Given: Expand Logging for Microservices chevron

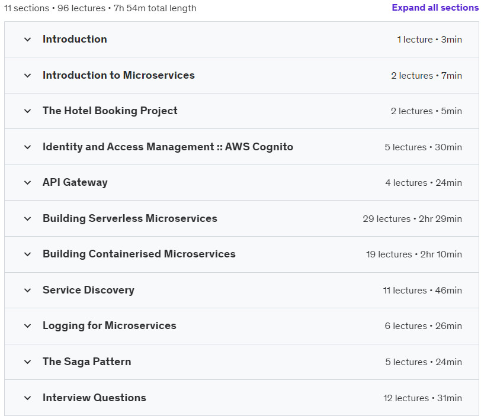Looking at the screenshot, I should (x=28, y=325).
